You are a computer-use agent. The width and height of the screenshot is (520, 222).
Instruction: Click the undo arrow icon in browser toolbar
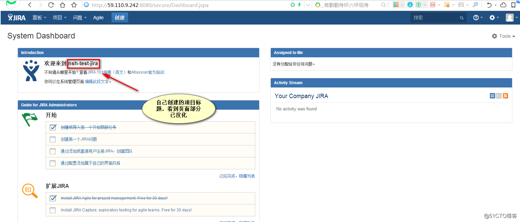(489, 5)
